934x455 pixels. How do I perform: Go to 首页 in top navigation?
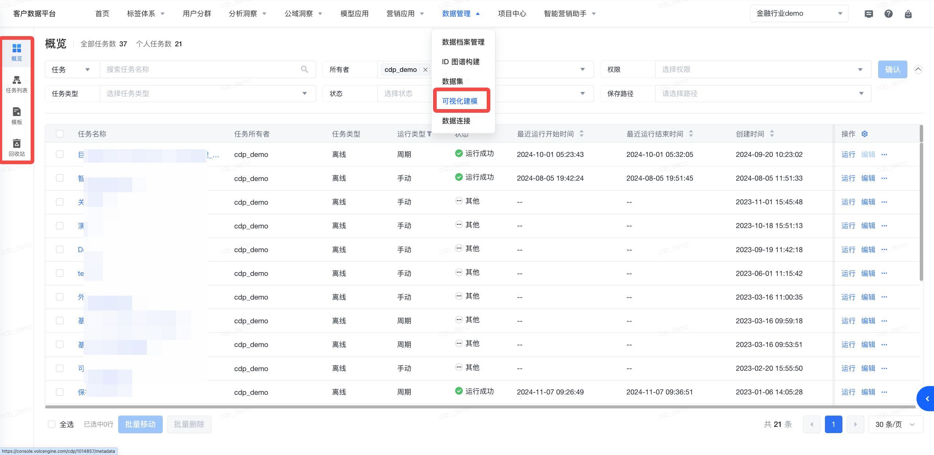[x=102, y=14]
